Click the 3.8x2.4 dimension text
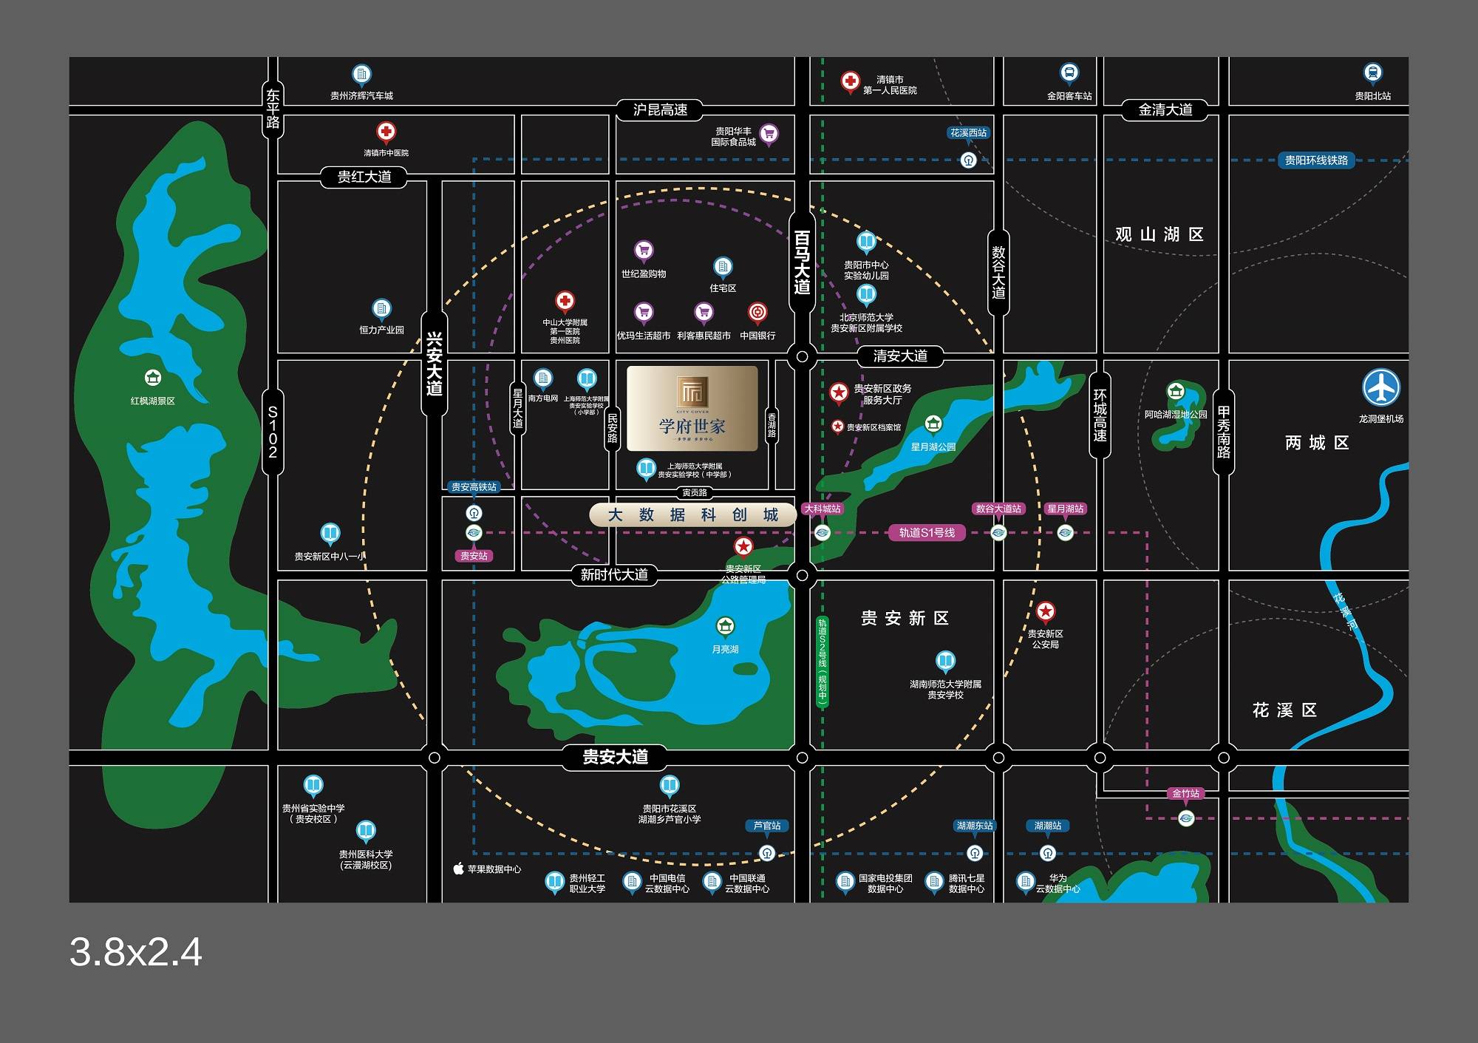Screen dimensions: 1478x1043 point(135,952)
